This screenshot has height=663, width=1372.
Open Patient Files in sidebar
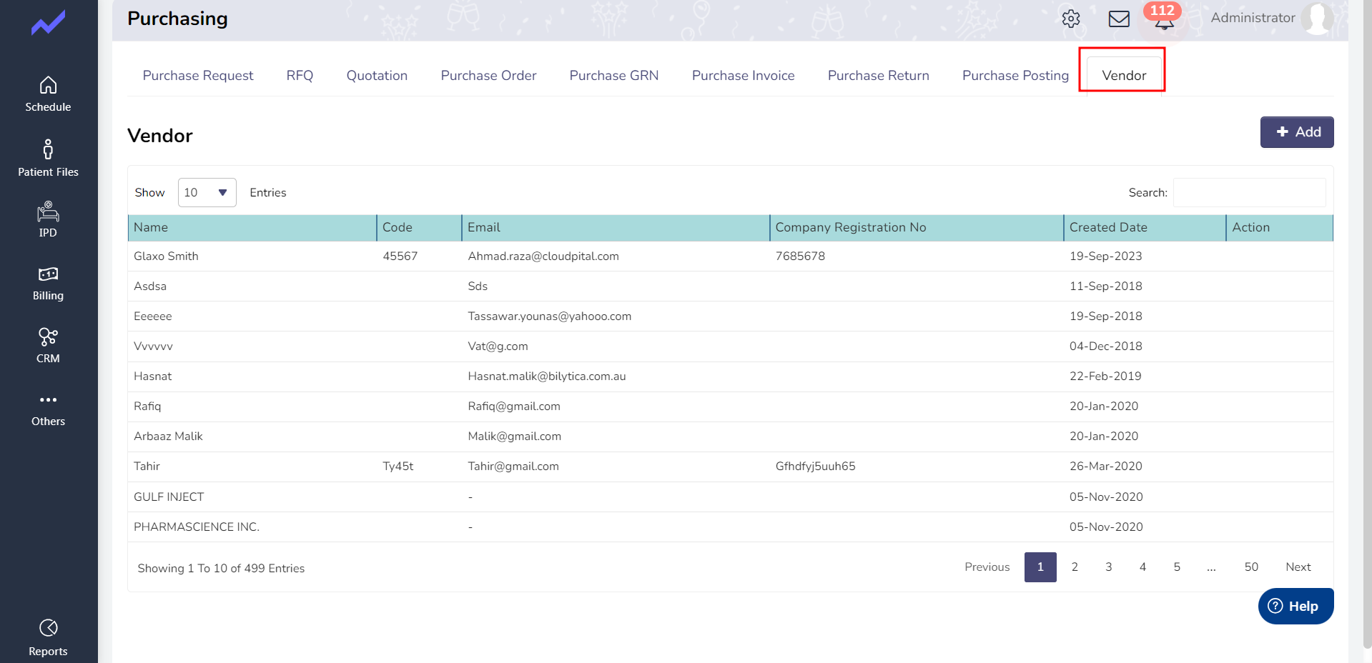[x=48, y=158]
